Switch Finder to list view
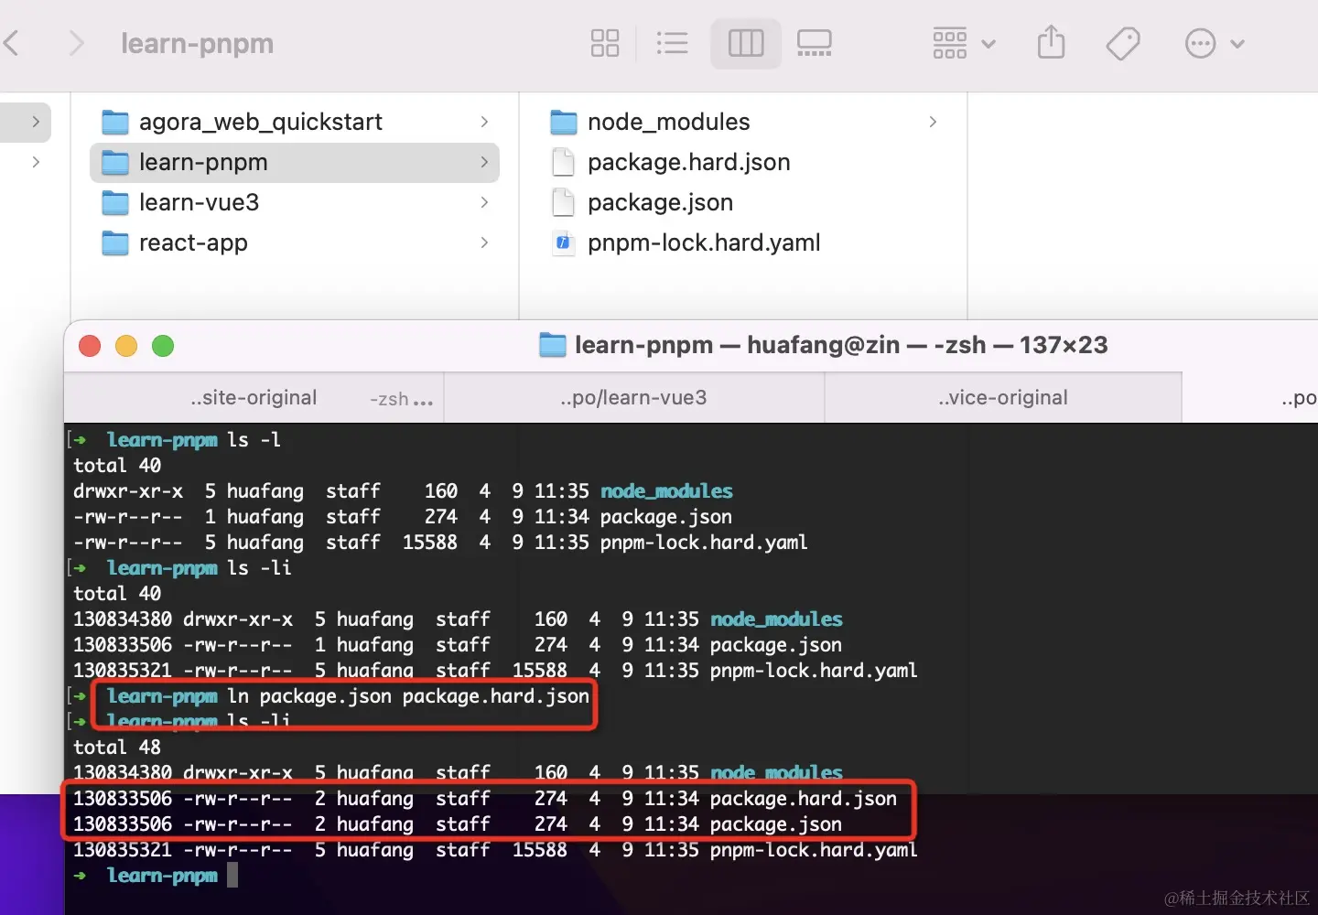1318x915 pixels. (673, 43)
